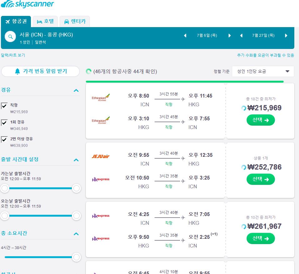Click the HK Express logo on the 오후 9:50 flight

101,238
